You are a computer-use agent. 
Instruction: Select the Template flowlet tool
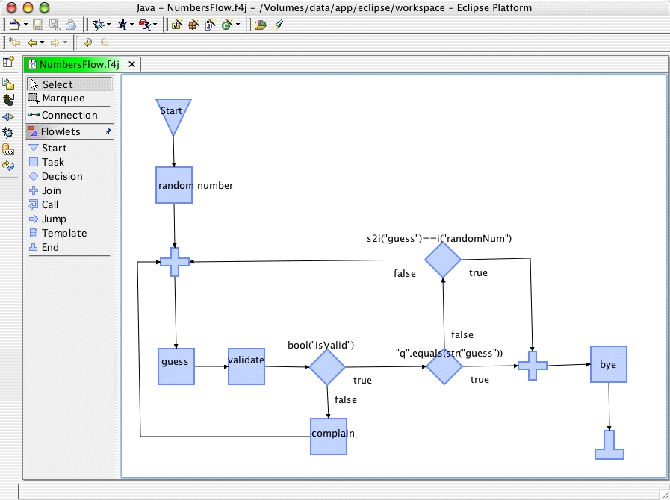(x=63, y=234)
